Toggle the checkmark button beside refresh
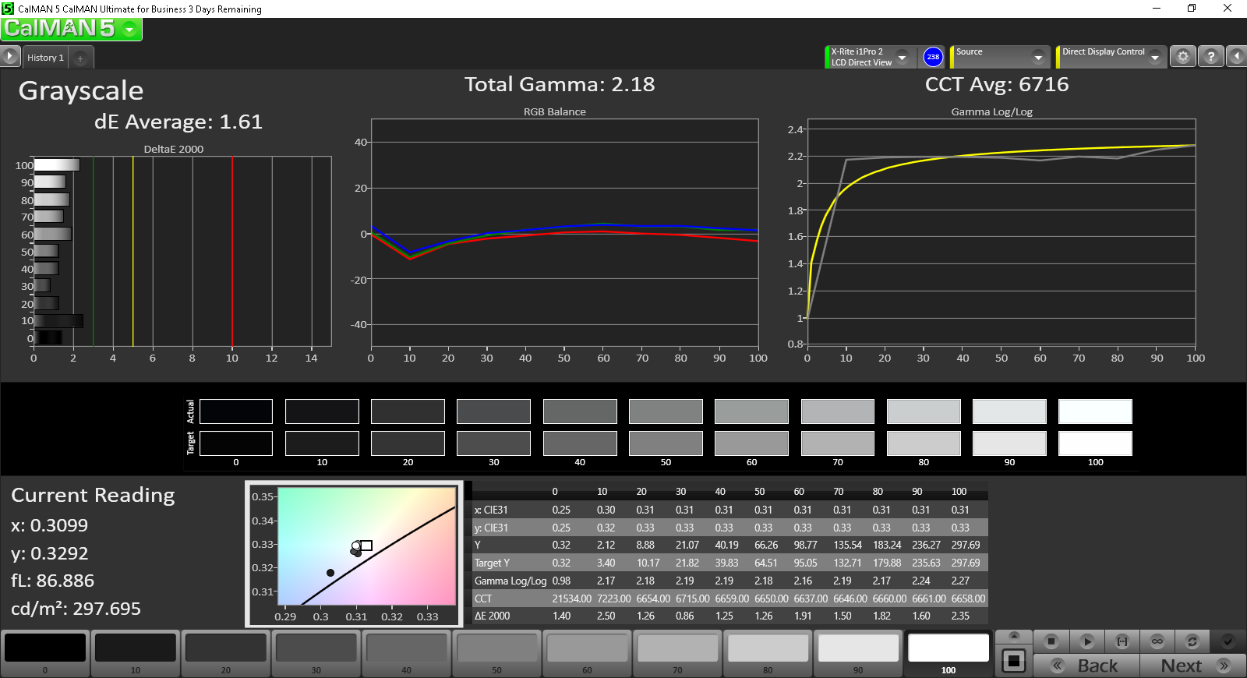The width and height of the screenshot is (1247, 678). (x=1228, y=641)
